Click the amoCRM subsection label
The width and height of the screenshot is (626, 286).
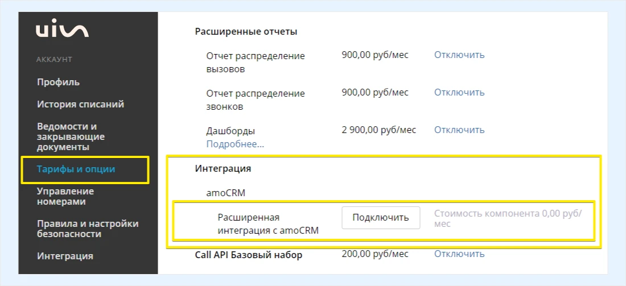(225, 193)
